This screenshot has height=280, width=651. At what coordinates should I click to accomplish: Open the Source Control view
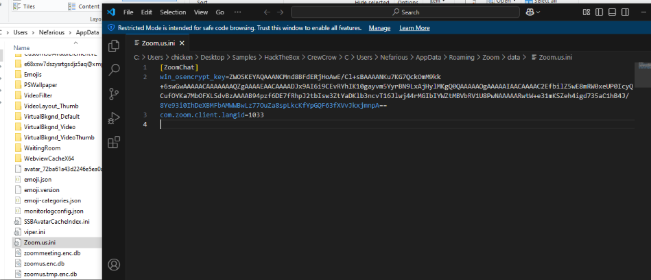pos(115,93)
